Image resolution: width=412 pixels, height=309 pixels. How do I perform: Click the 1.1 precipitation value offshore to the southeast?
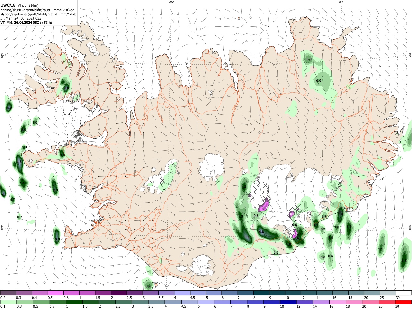tap(380, 249)
